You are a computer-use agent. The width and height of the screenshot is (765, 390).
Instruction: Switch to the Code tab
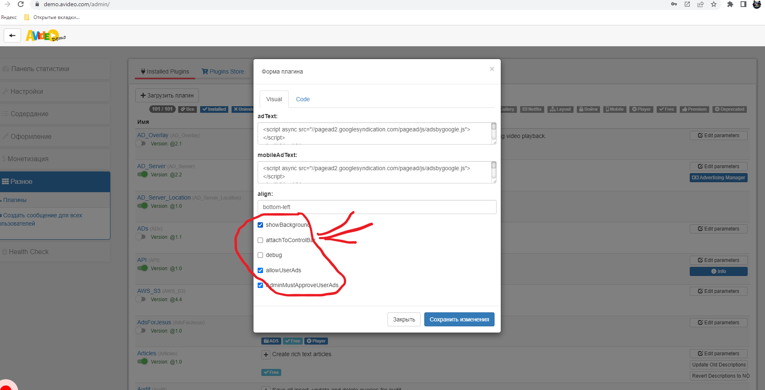tap(303, 100)
